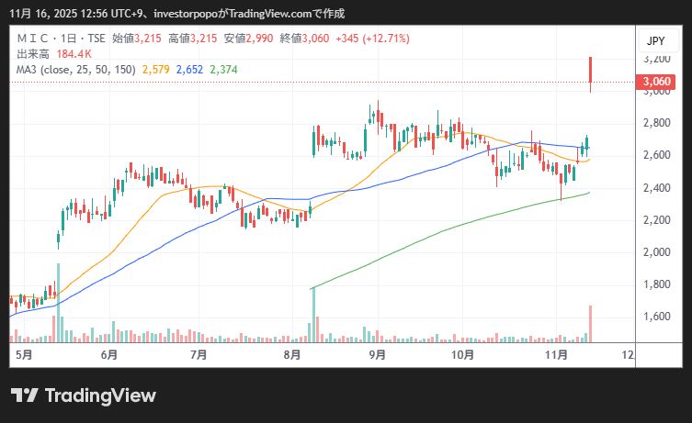Click the 8月 label on time axis

pyautogui.click(x=293, y=354)
